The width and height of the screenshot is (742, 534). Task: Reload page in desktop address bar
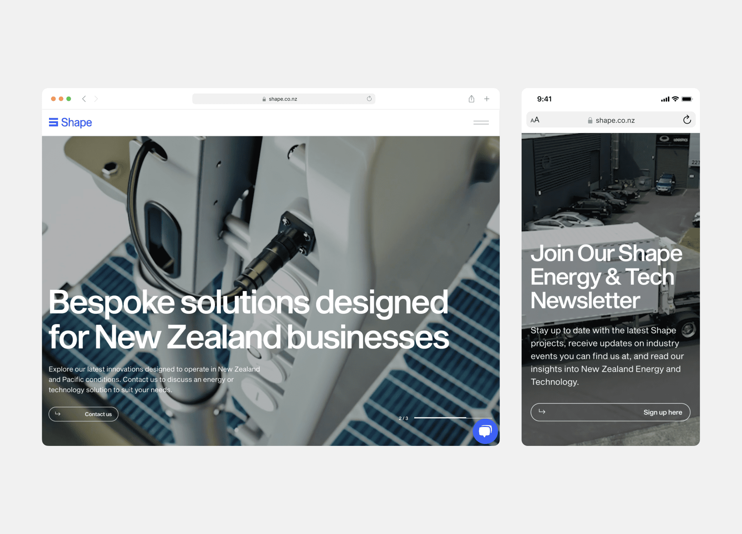tap(369, 99)
